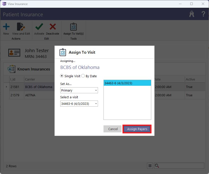Viewport: 209px width, 174px height.
Task: Click the BCBS of Oklahoma dialog heading
Action: (x=80, y=67)
